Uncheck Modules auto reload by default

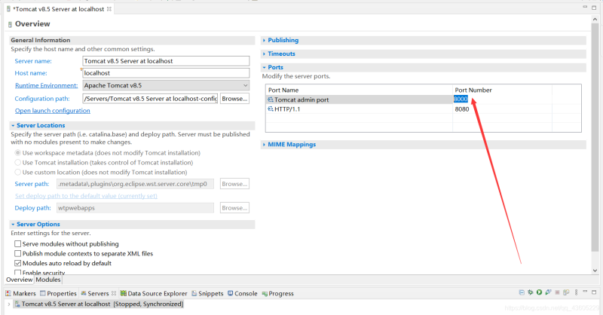pos(17,263)
